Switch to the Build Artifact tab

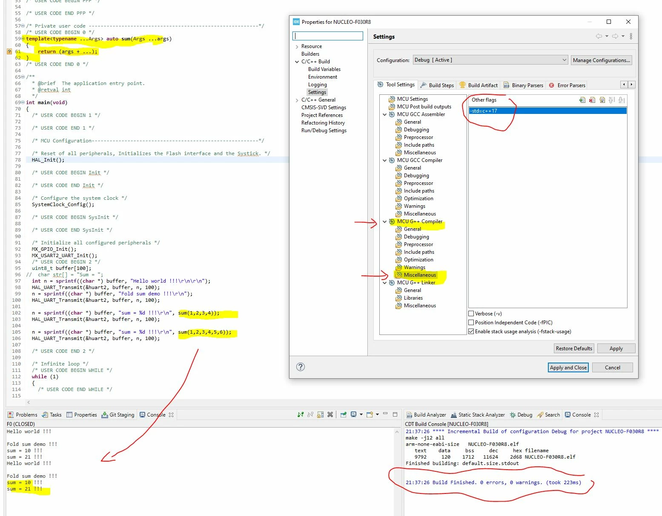click(479, 85)
